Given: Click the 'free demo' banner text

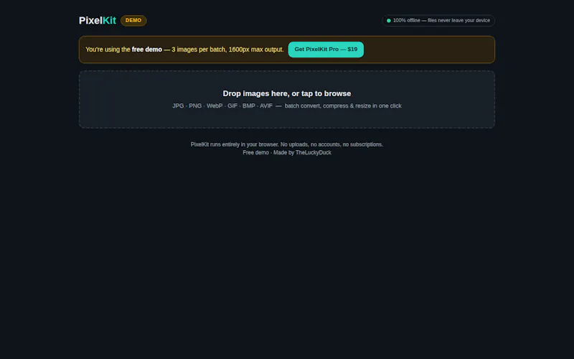Looking at the screenshot, I should [x=147, y=50].
